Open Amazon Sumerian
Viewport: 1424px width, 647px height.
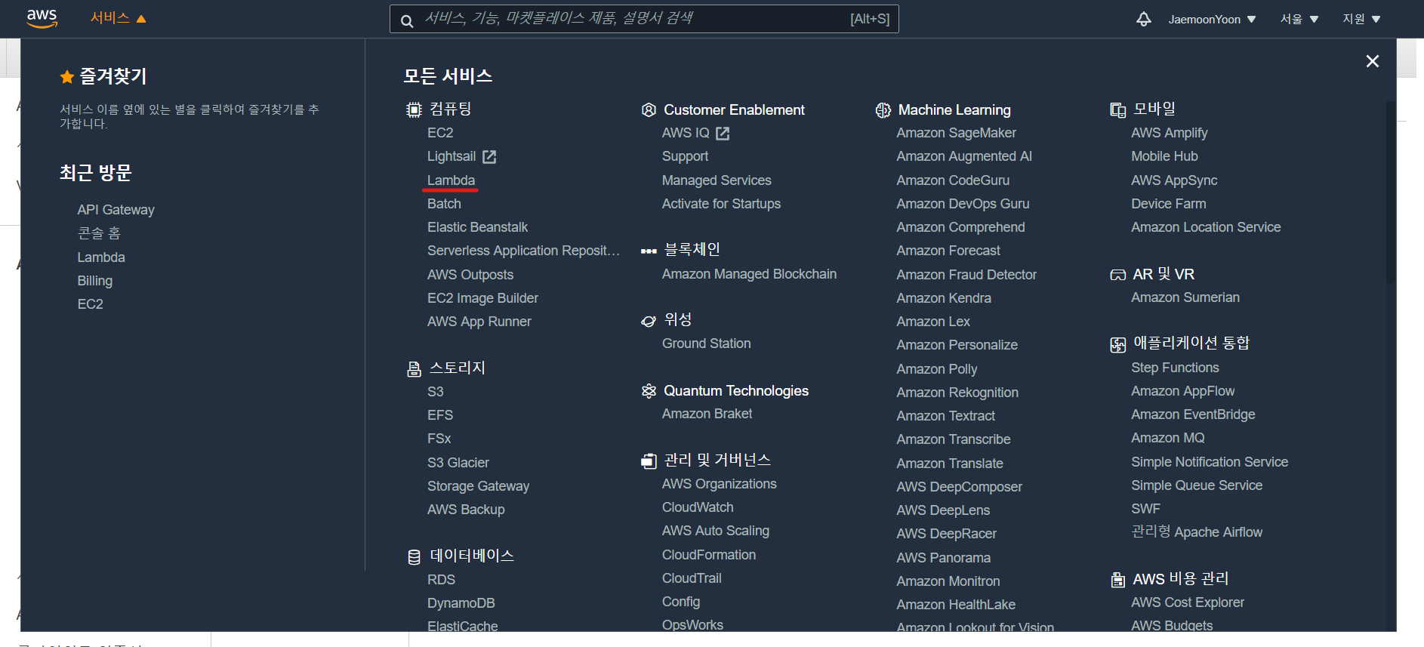coord(1185,297)
